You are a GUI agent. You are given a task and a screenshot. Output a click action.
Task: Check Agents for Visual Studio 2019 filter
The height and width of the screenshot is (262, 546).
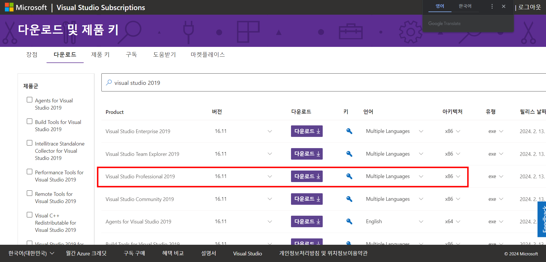pyautogui.click(x=29, y=100)
